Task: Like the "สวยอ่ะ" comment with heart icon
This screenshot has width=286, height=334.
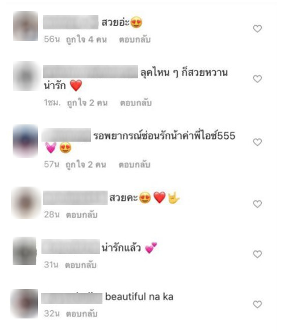Action: coord(257,29)
